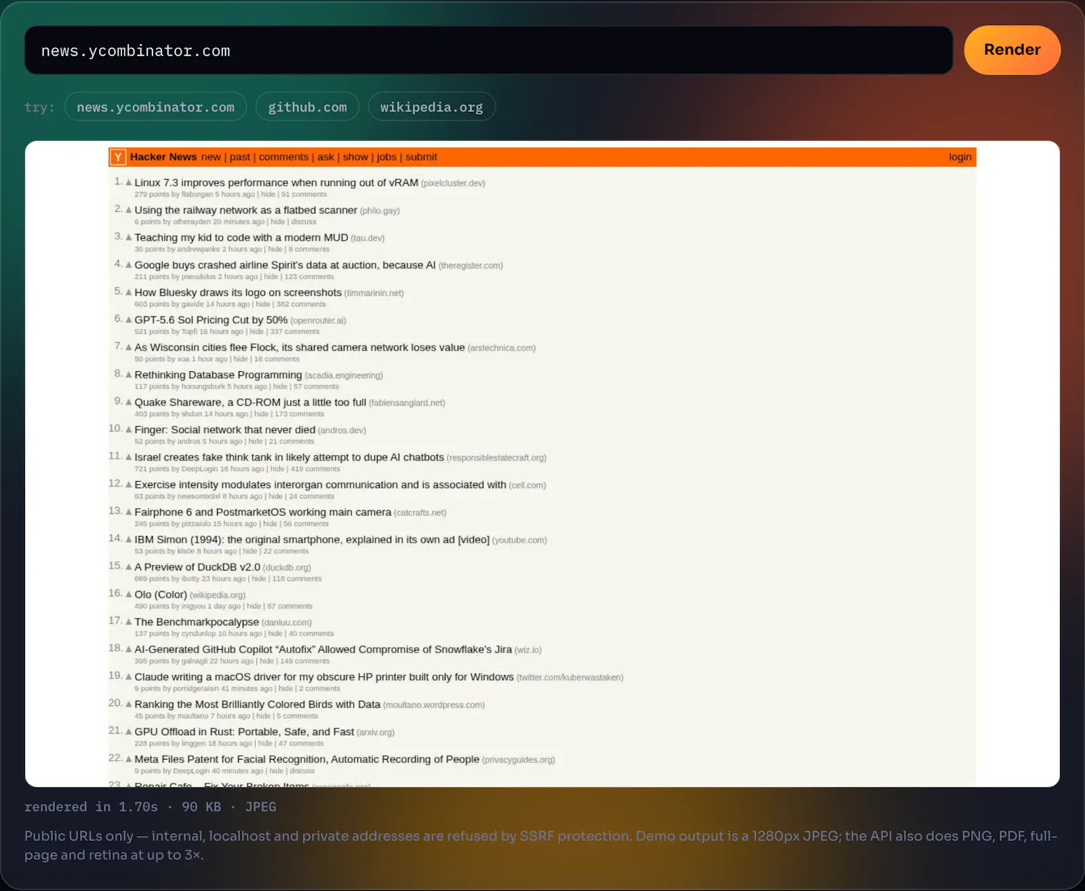Upvote the Bluesky logo screenshots story

[x=128, y=292]
